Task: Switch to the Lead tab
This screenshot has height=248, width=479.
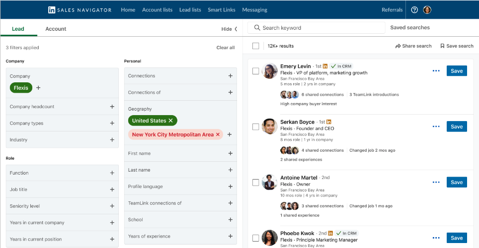Action: click(x=18, y=29)
